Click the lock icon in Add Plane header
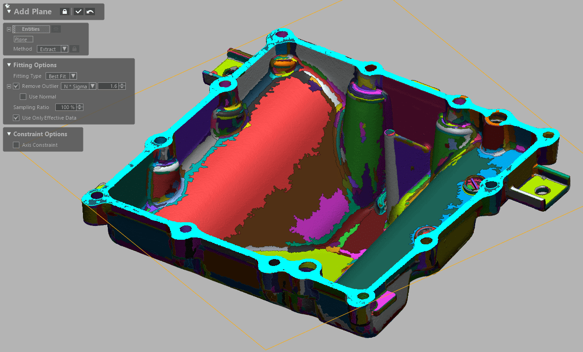The image size is (583, 352). (x=65, y=12)
